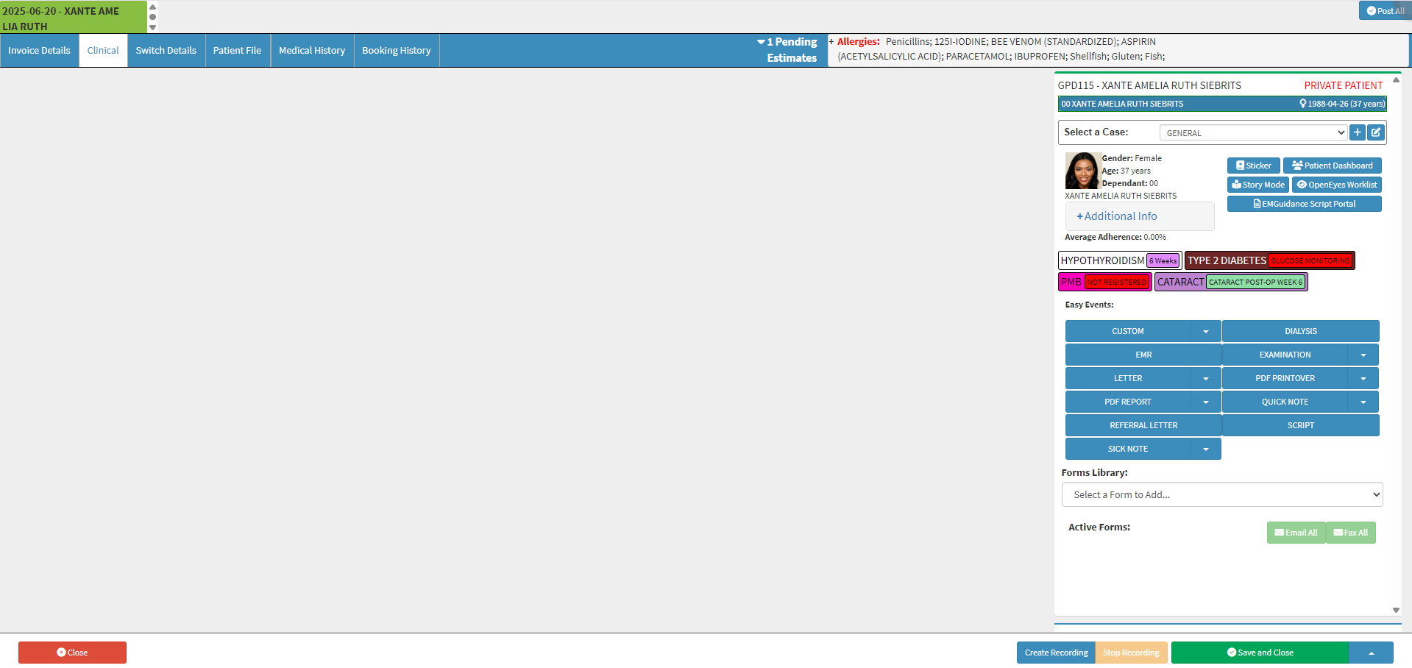Create a LETTER event
The width and height of the screenshot is (1412, 668).
pos(1128,378)
